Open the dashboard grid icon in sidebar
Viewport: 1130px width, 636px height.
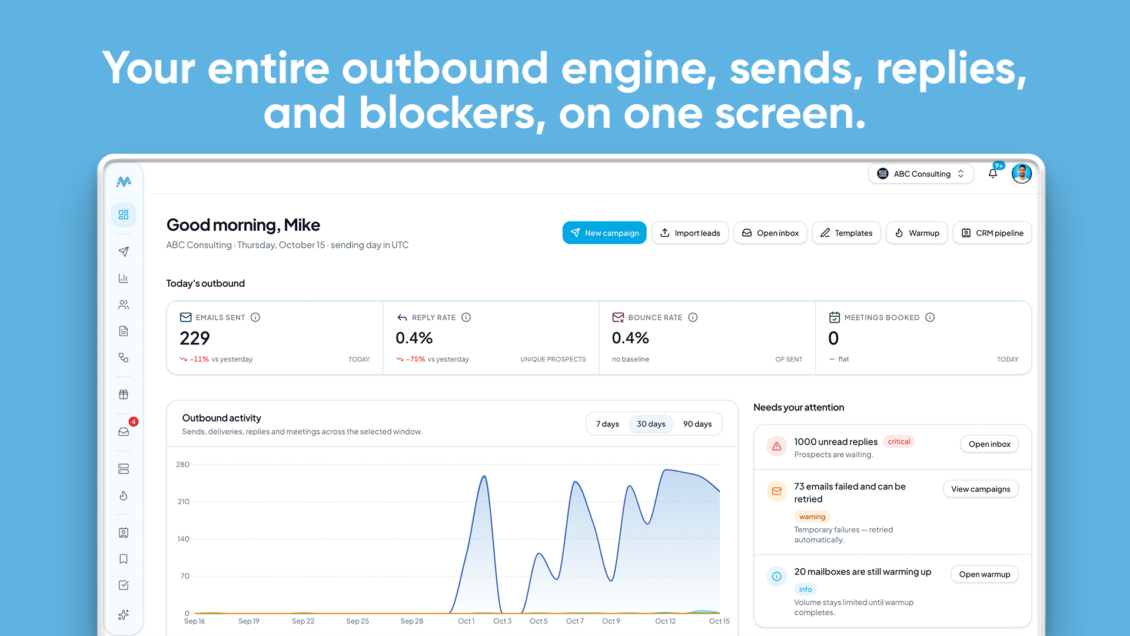(124, 215)
